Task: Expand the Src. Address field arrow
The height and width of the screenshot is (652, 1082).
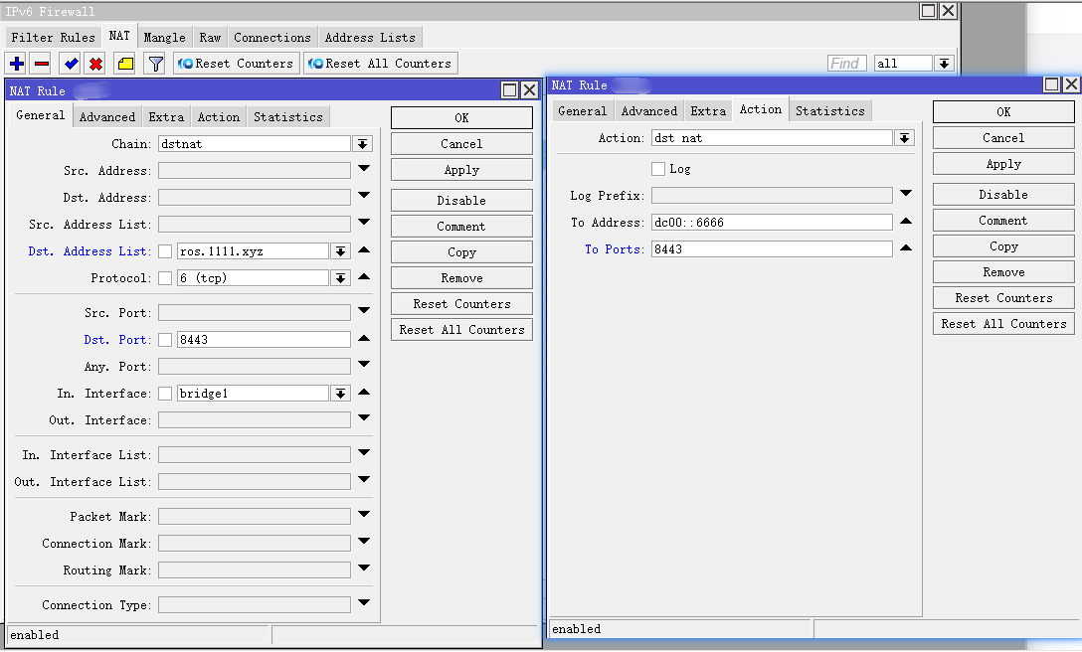Action: pyautogui.click(x=364, y=170)
